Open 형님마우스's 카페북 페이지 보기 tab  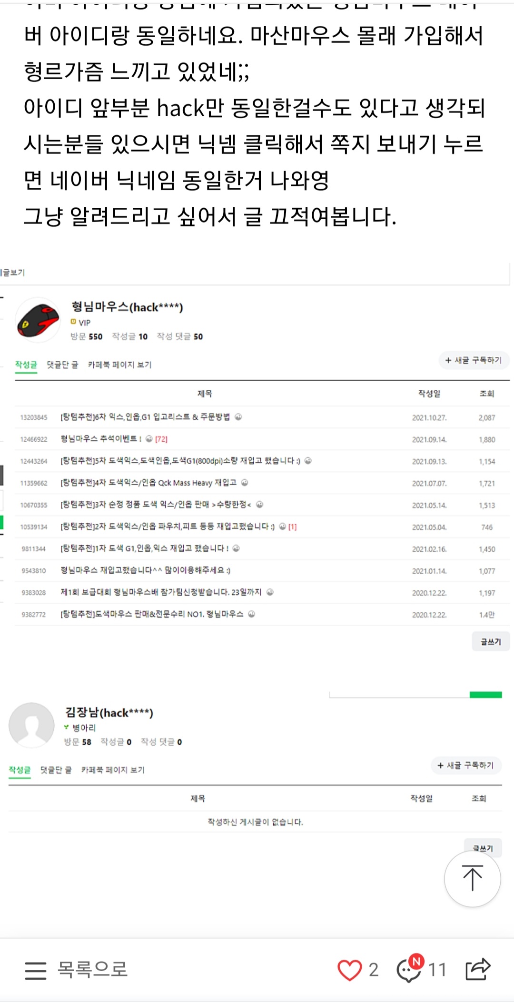coord(119,365)
